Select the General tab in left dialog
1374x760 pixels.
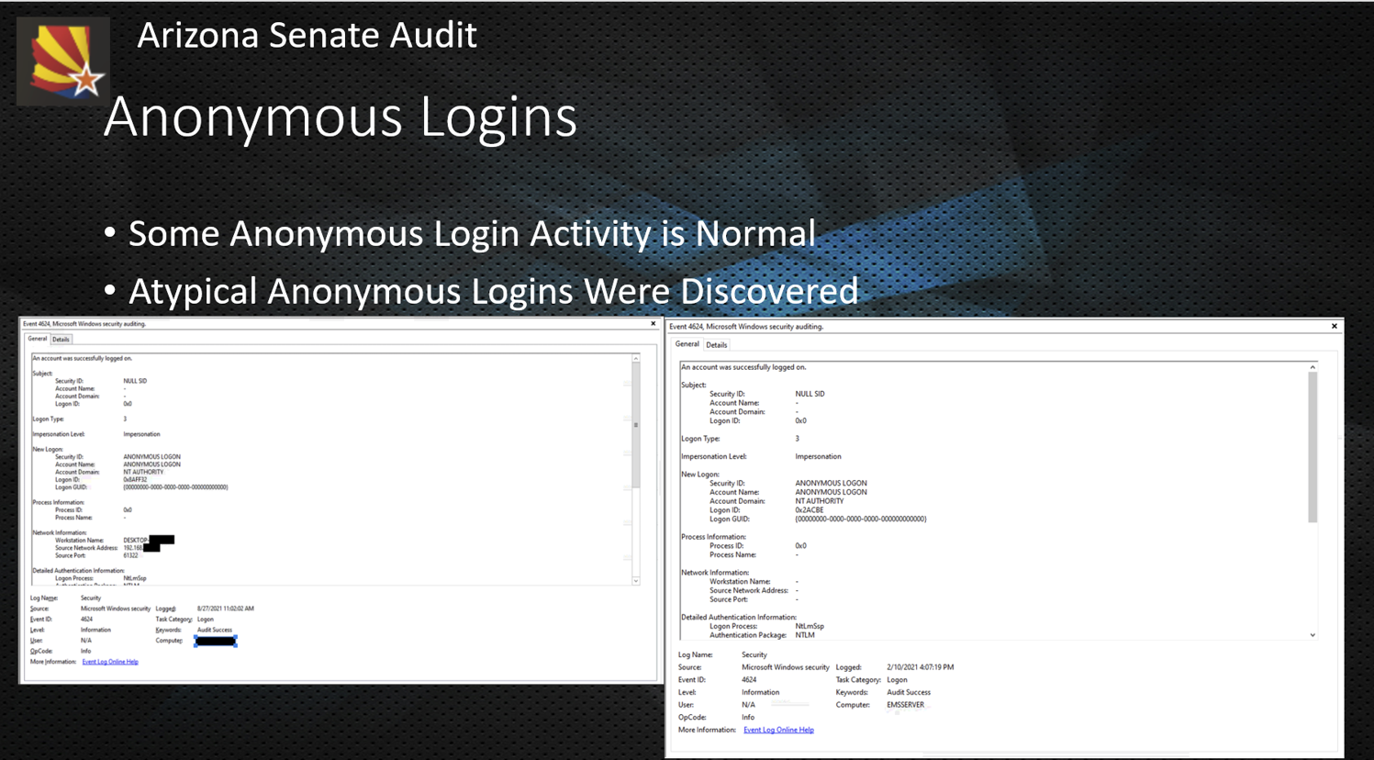click(37, 339)
